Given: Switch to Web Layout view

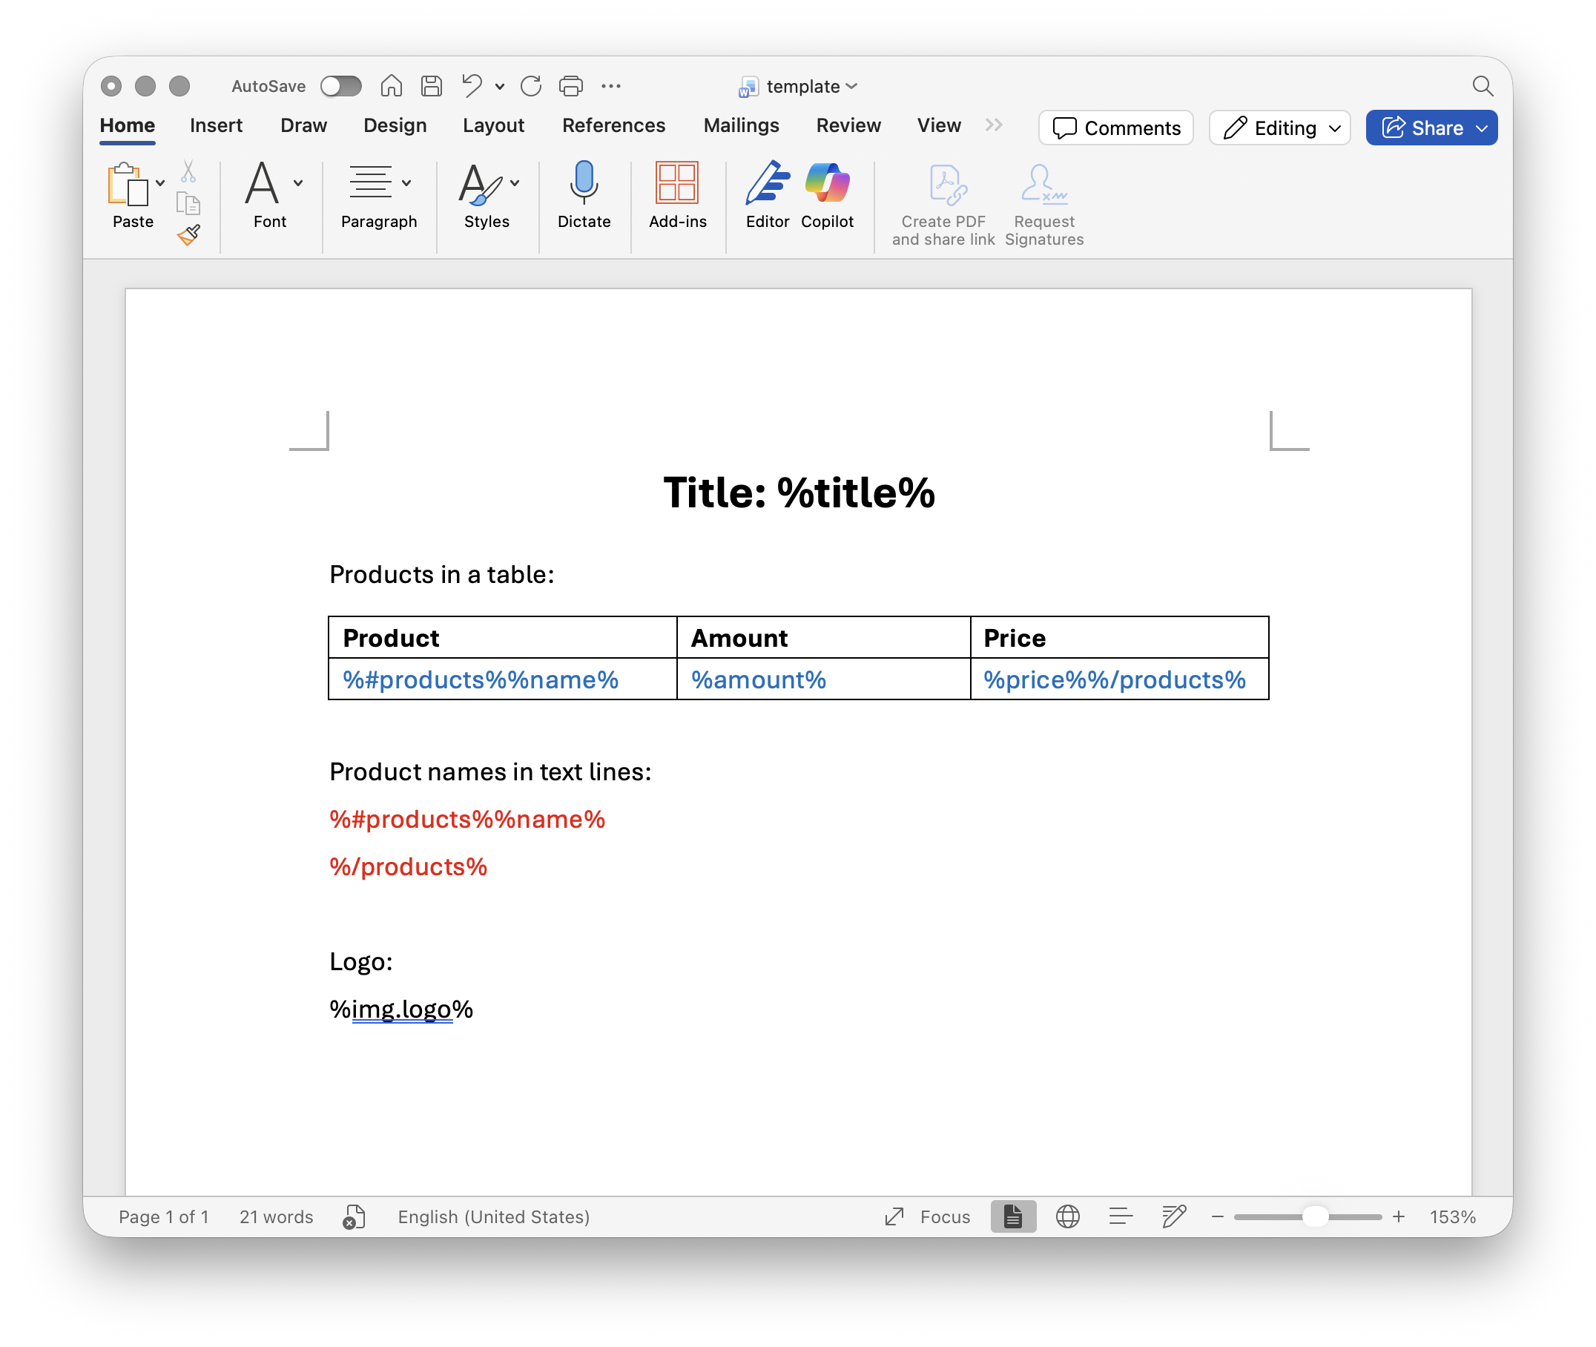Looking at the screenshot, I should coord(1066,1216).
